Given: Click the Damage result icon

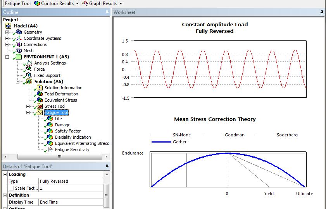Looking at the screenshot, I should tap(50, 125).
